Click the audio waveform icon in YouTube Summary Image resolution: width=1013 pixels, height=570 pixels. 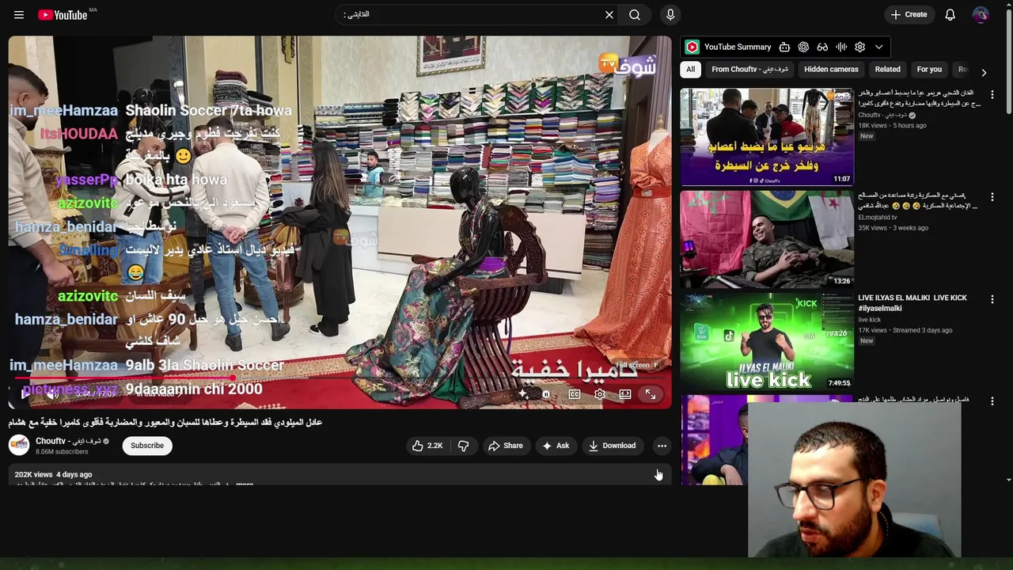click(841, 47)
